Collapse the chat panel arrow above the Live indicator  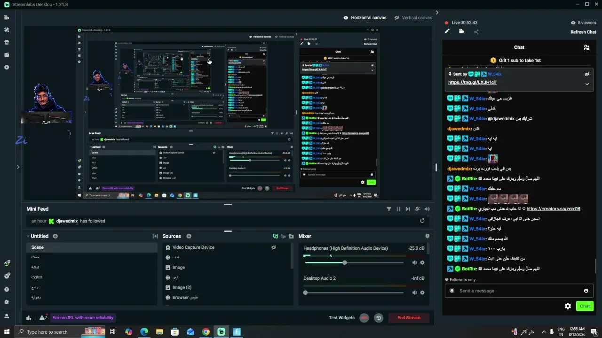(437, 13)
